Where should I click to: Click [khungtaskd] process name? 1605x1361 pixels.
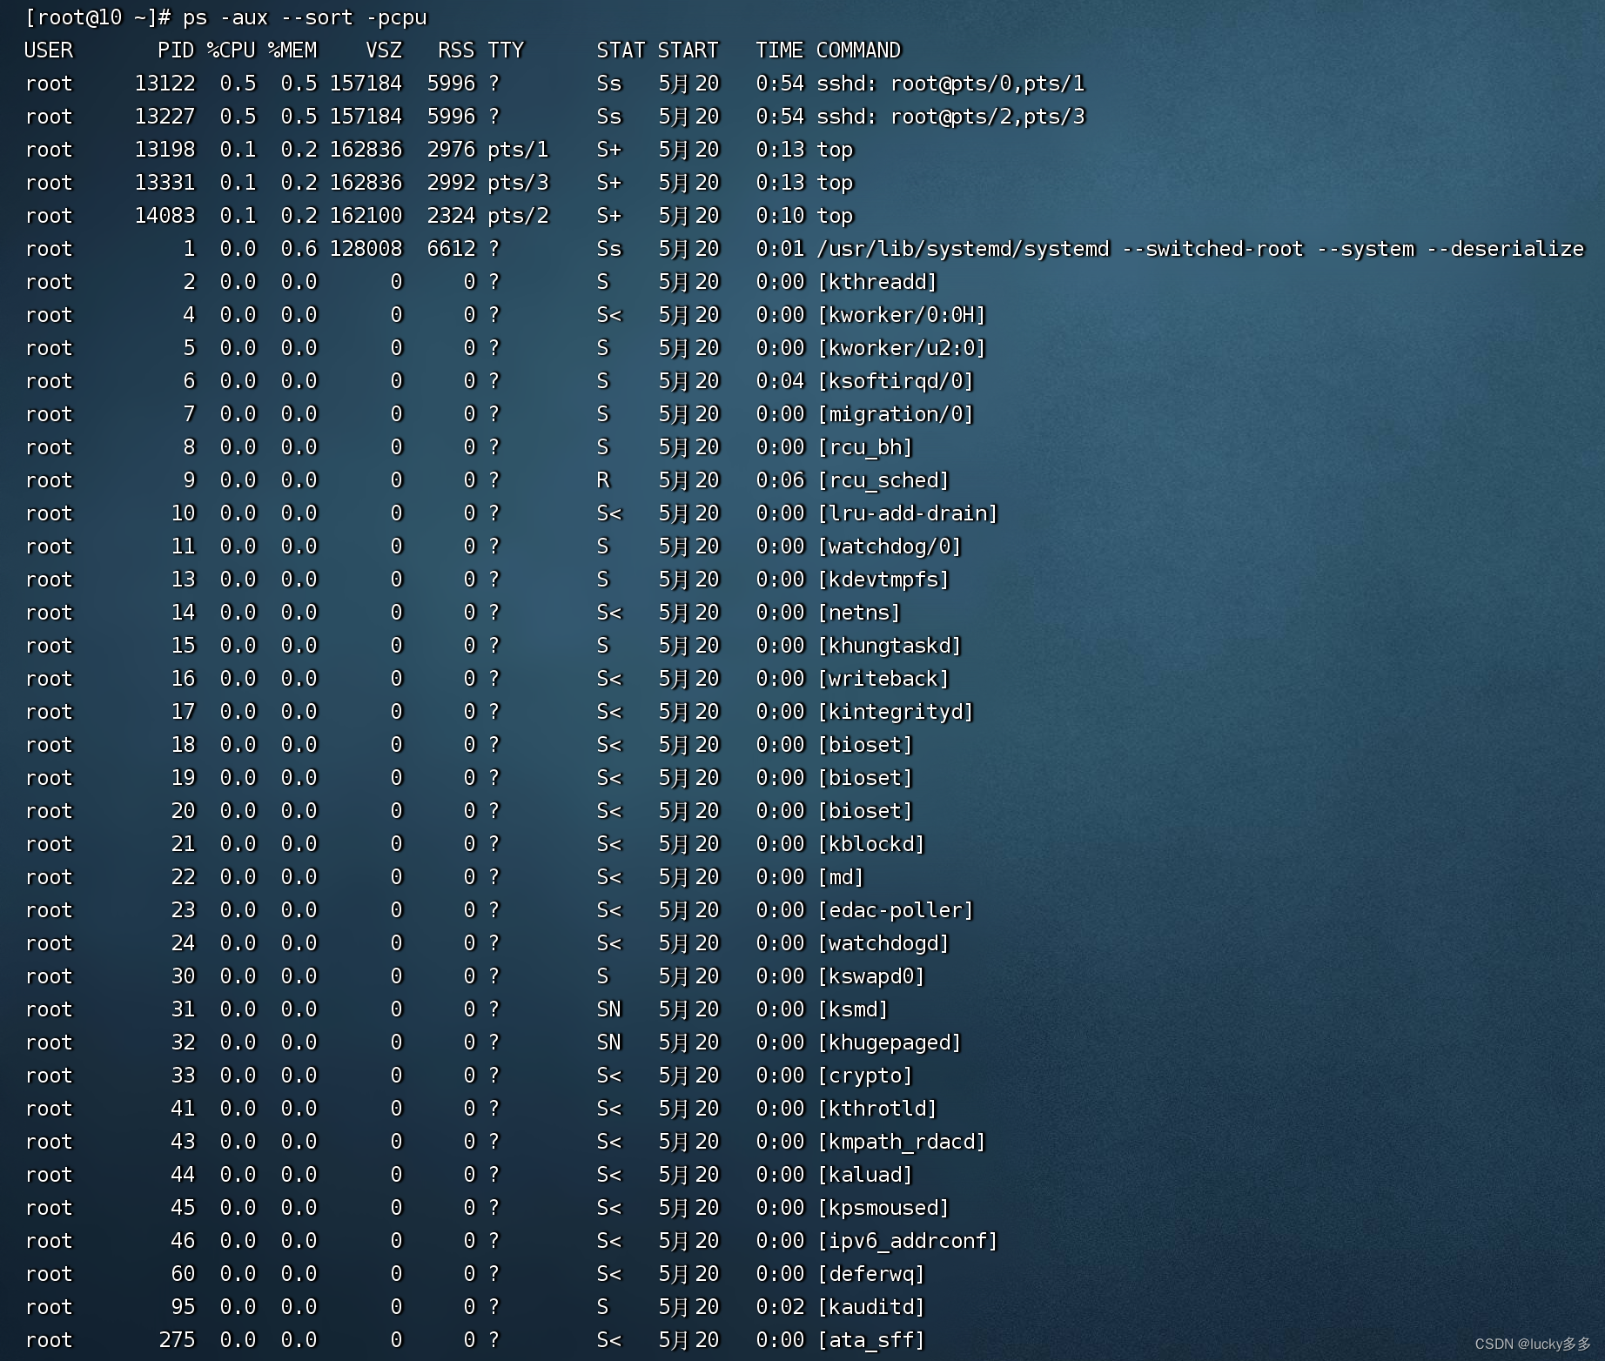[890, 646]
